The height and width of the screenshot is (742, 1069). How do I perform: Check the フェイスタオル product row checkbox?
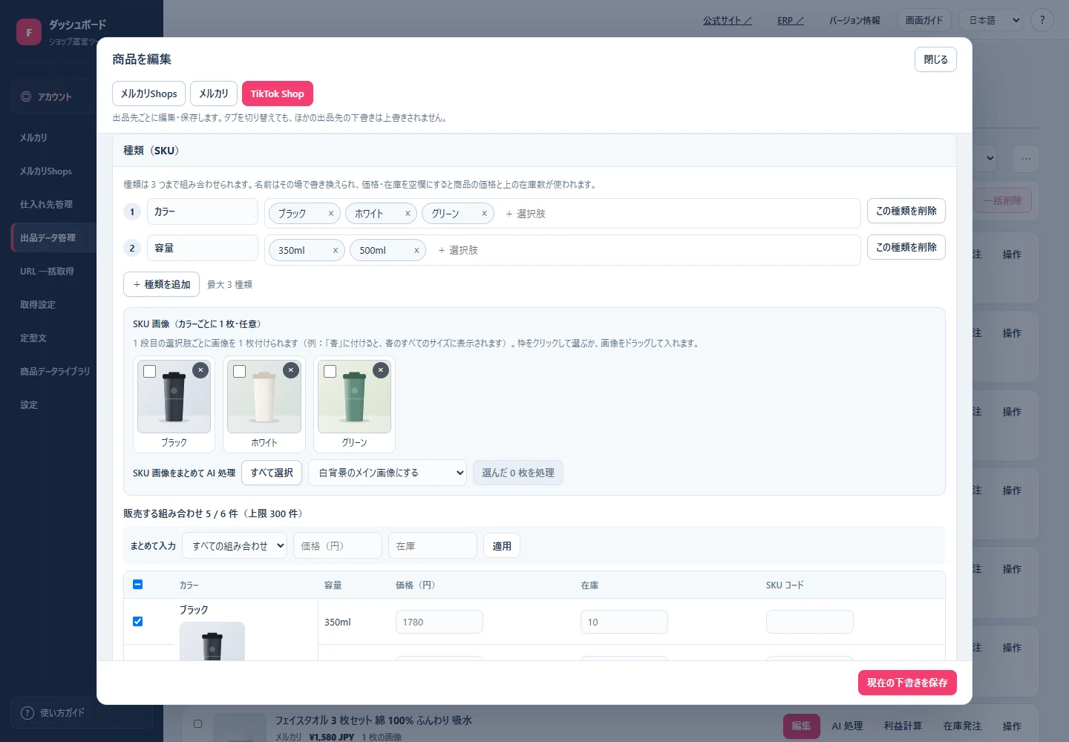pos(197,723)
